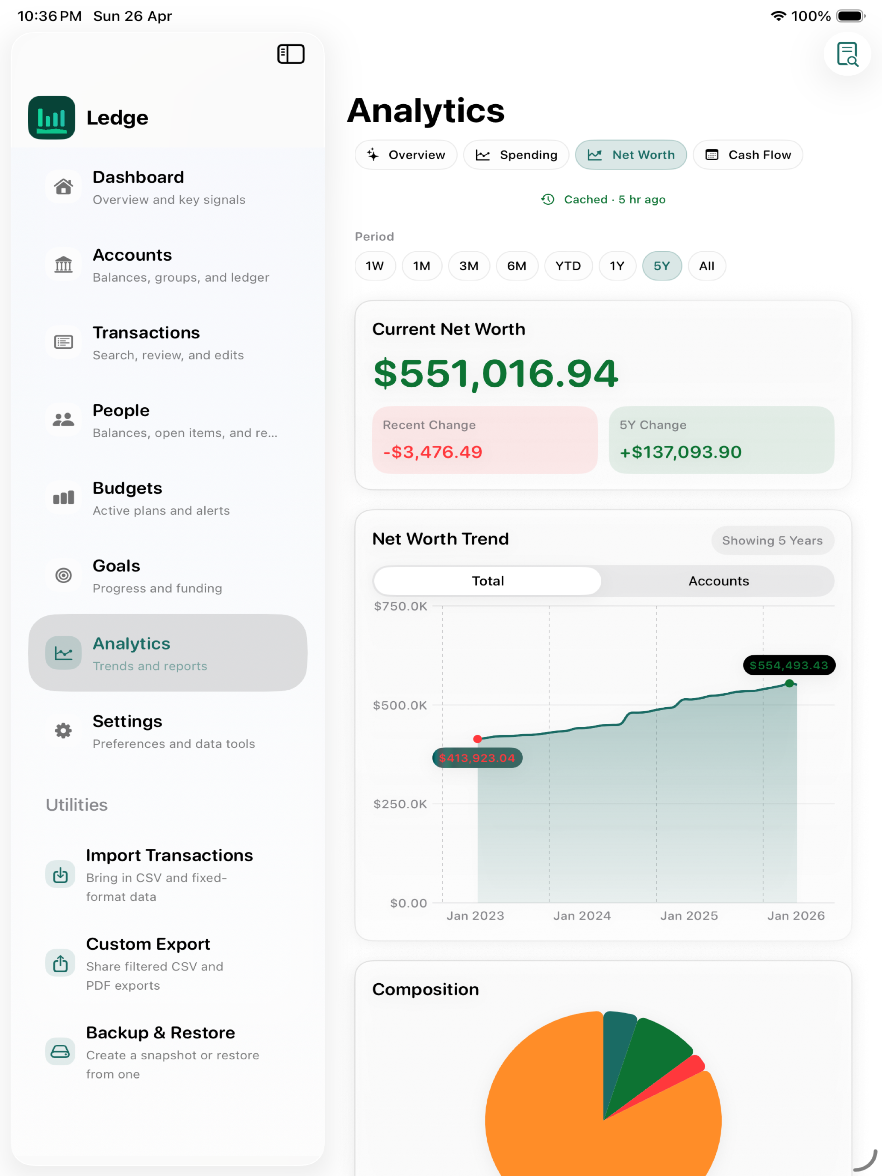Click the Jan 2024 axis label
882x1176 pixels.
pyautogui.click(x=582, y=915)
